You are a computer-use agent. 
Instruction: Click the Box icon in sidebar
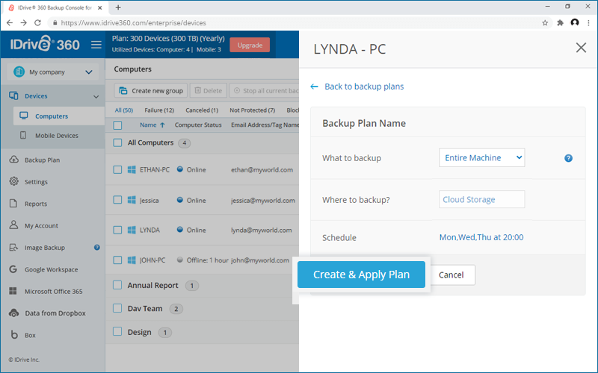coord(14,334)
